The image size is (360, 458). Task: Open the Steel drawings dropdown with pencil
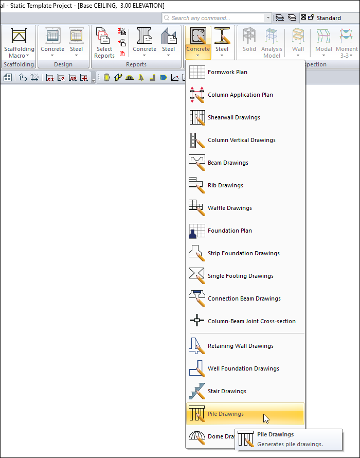tap(222, 43)
